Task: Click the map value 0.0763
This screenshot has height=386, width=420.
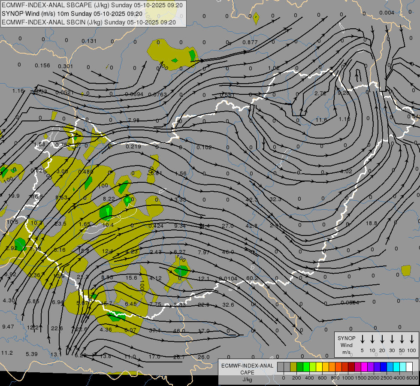Action: [x=157, y=94]
